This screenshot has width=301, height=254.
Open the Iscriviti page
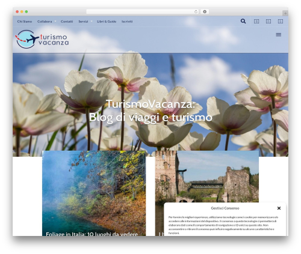[127, 22]
